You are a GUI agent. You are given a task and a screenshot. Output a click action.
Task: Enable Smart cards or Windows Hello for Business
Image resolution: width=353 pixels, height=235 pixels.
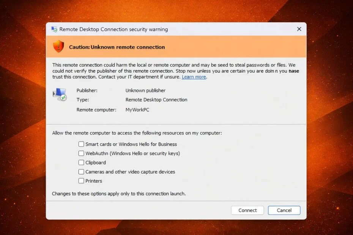click(81, 144)
